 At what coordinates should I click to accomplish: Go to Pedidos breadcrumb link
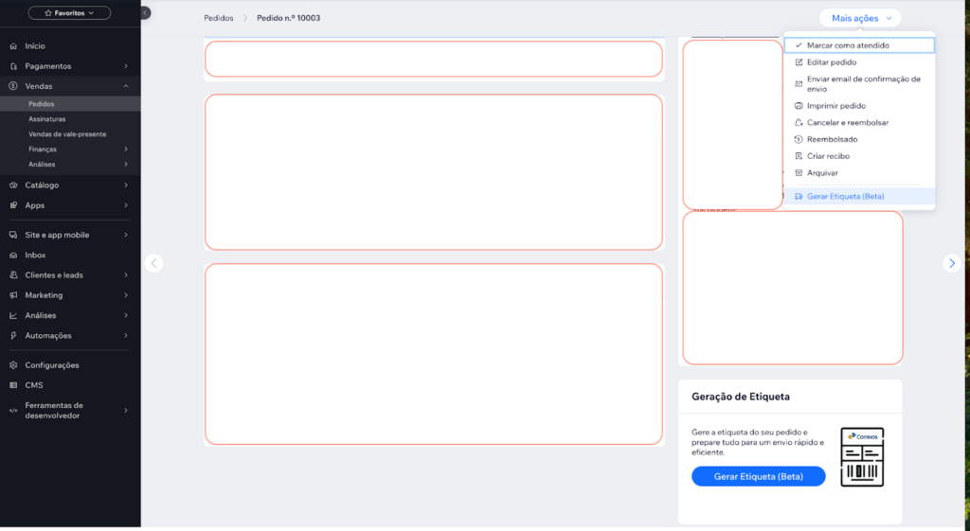pyautogui.click(x=219, y=18)
